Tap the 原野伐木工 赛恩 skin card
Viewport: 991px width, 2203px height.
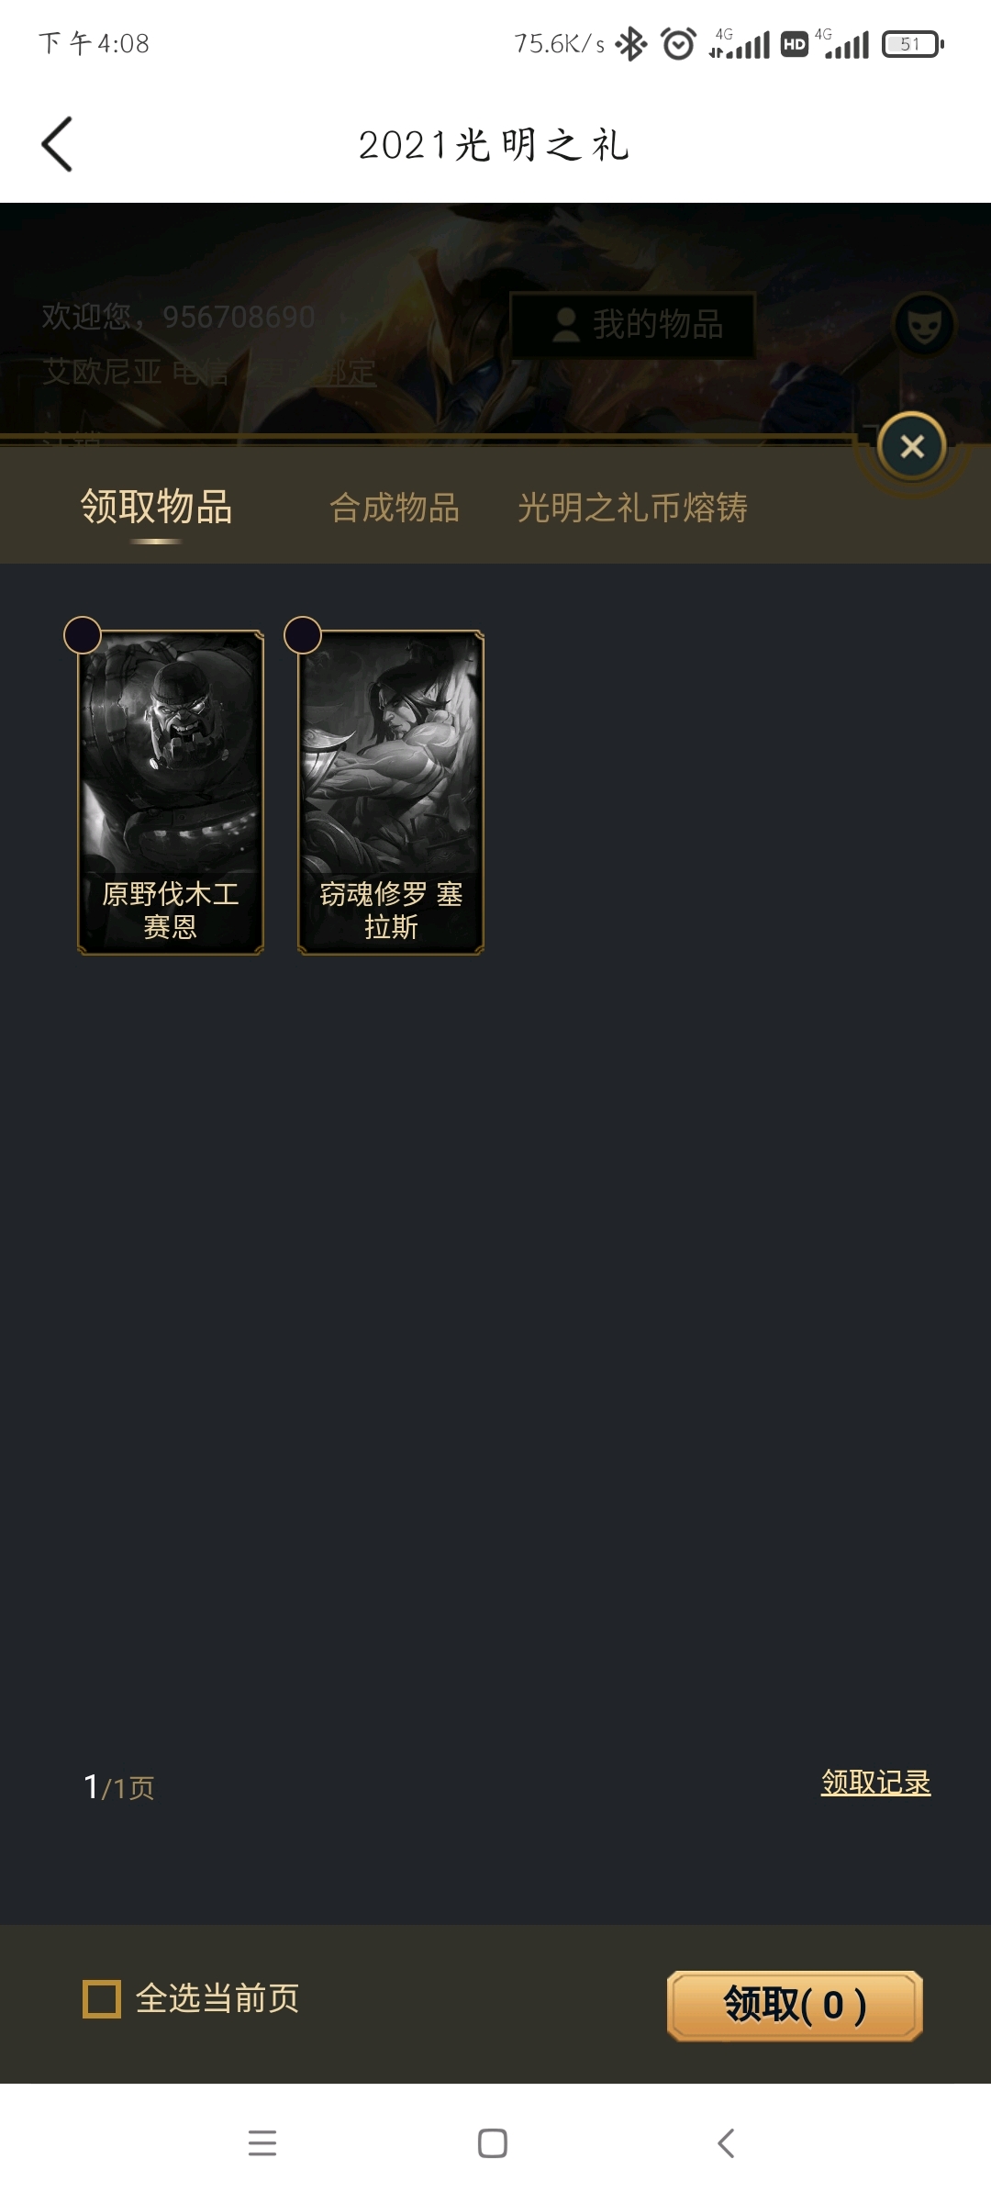click(171, 793)
